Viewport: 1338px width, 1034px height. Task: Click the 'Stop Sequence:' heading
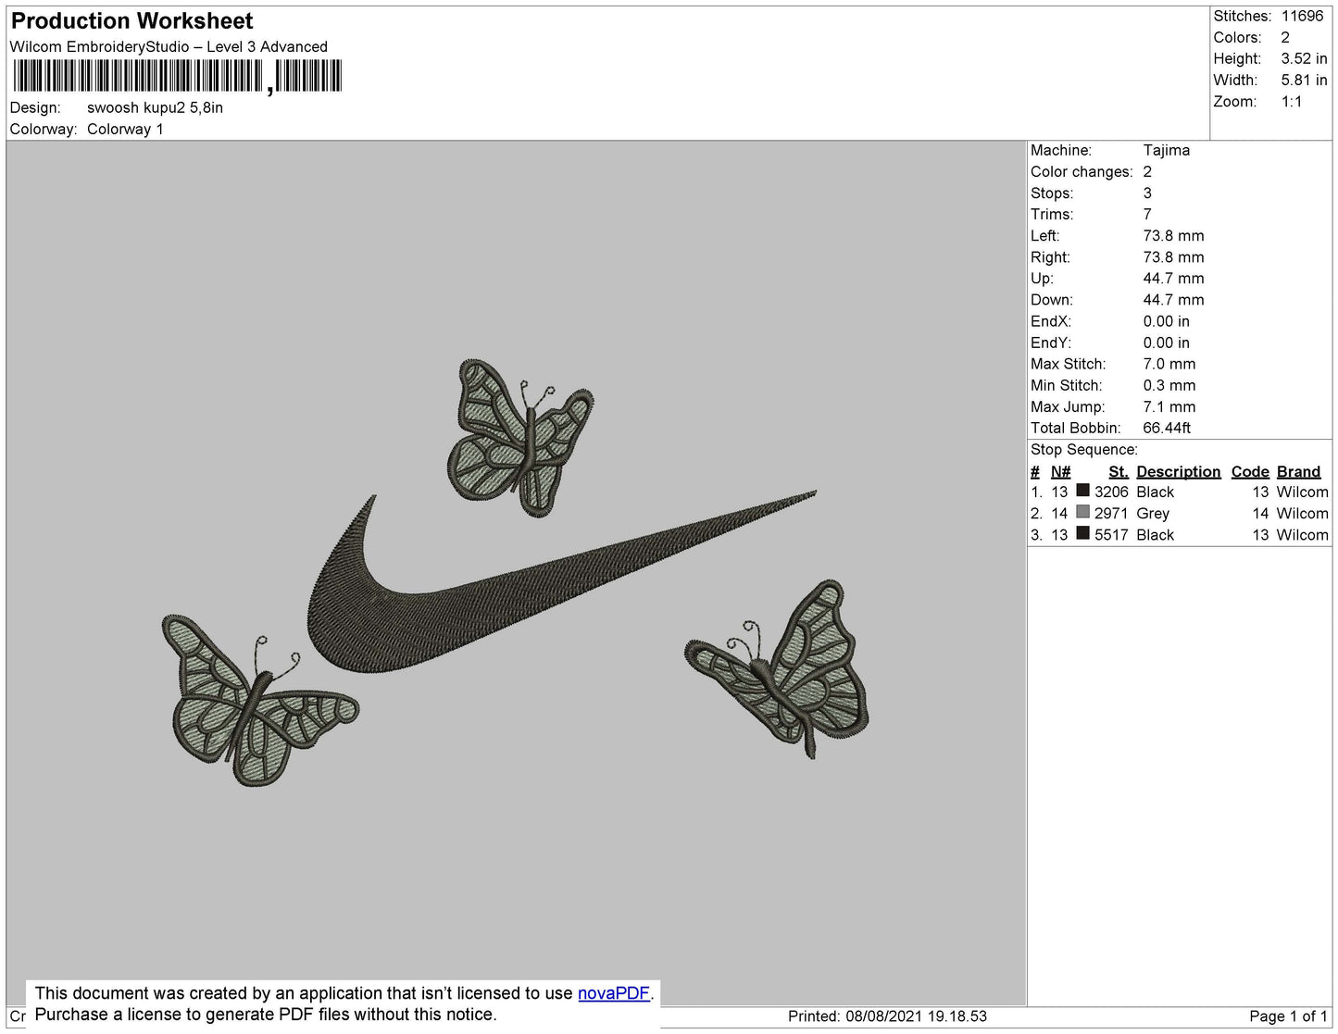(1084, 449)
